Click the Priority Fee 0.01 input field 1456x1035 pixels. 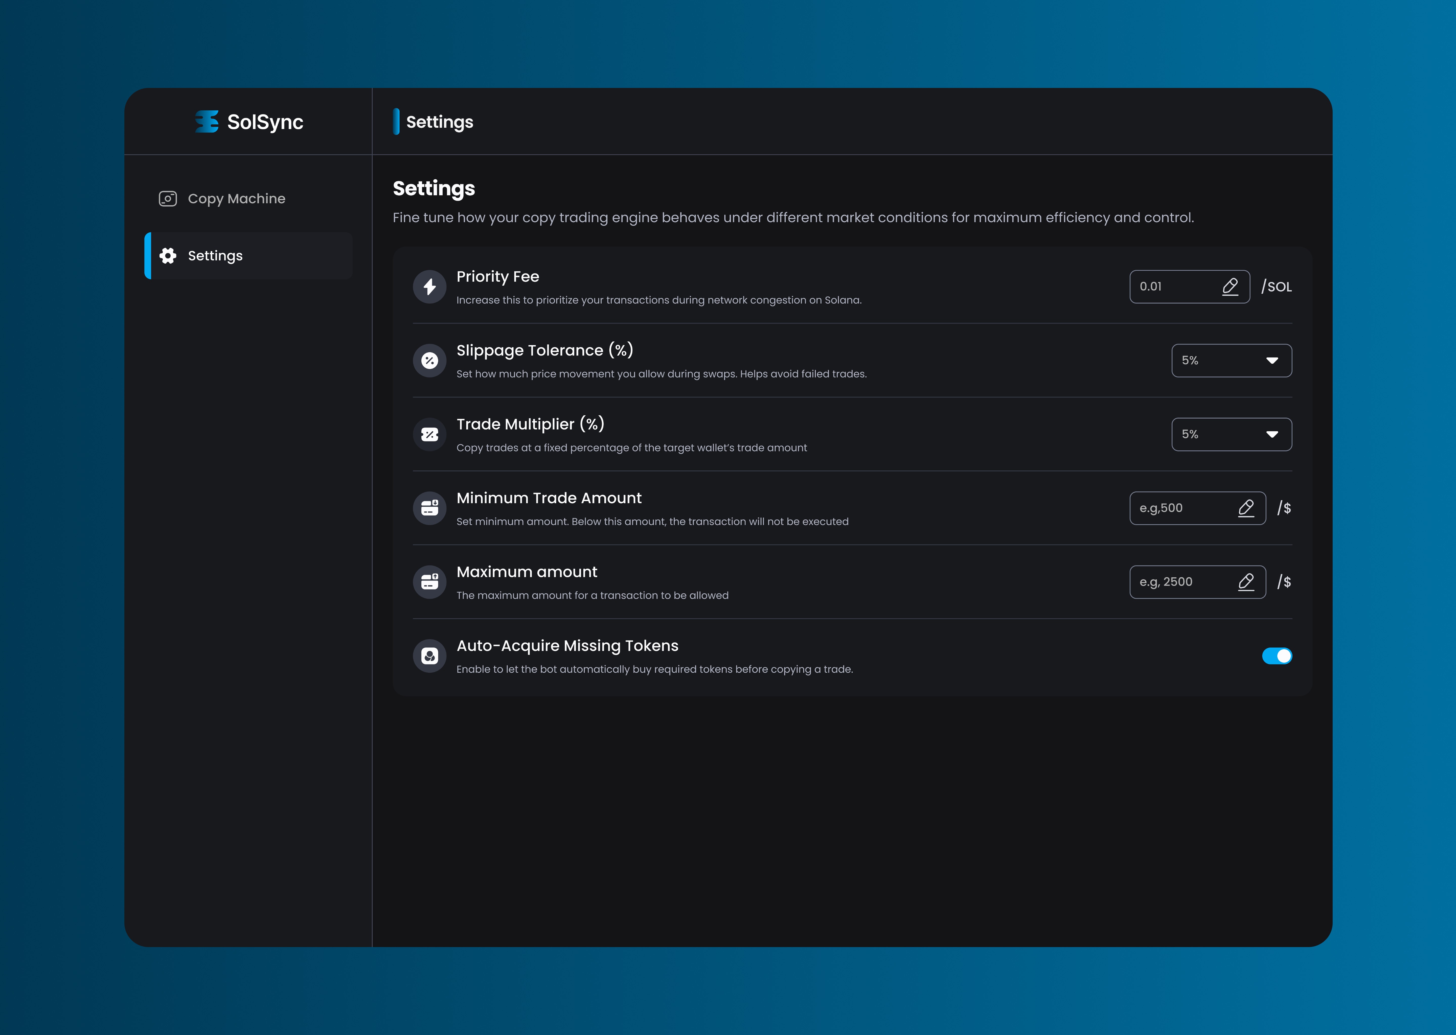[x=1190, y=287]
